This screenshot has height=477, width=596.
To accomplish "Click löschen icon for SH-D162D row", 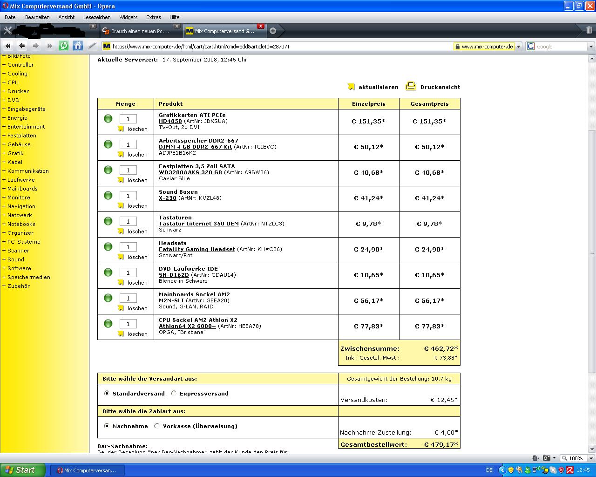I will point(121,282).
